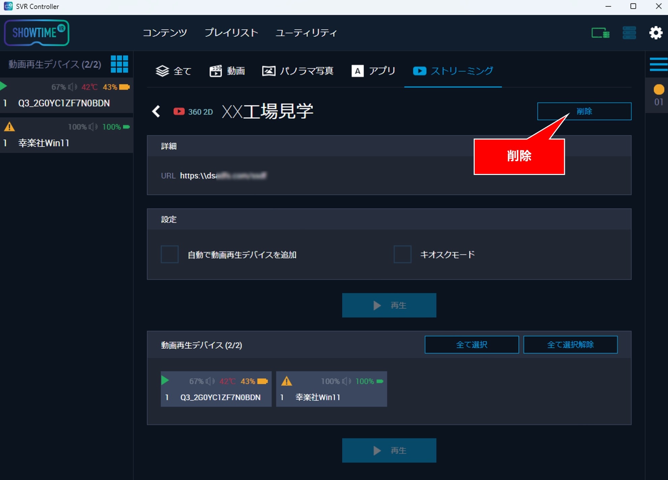668x480 pixels.
Task: Select the 幸楽社Win11 device card
Action: point(332,389)
